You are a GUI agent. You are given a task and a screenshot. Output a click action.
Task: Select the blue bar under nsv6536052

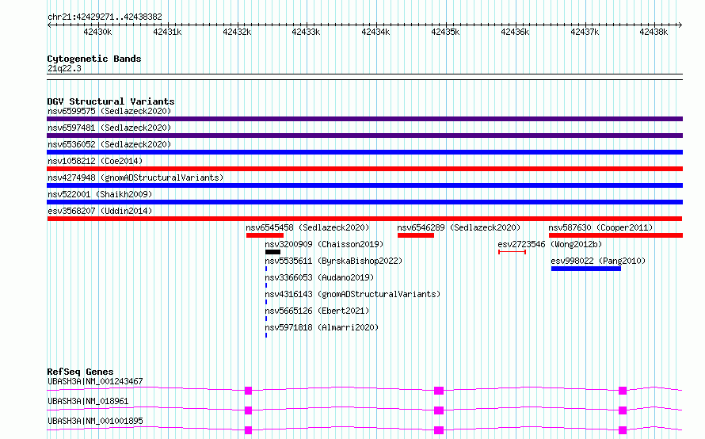coord(364,152)
